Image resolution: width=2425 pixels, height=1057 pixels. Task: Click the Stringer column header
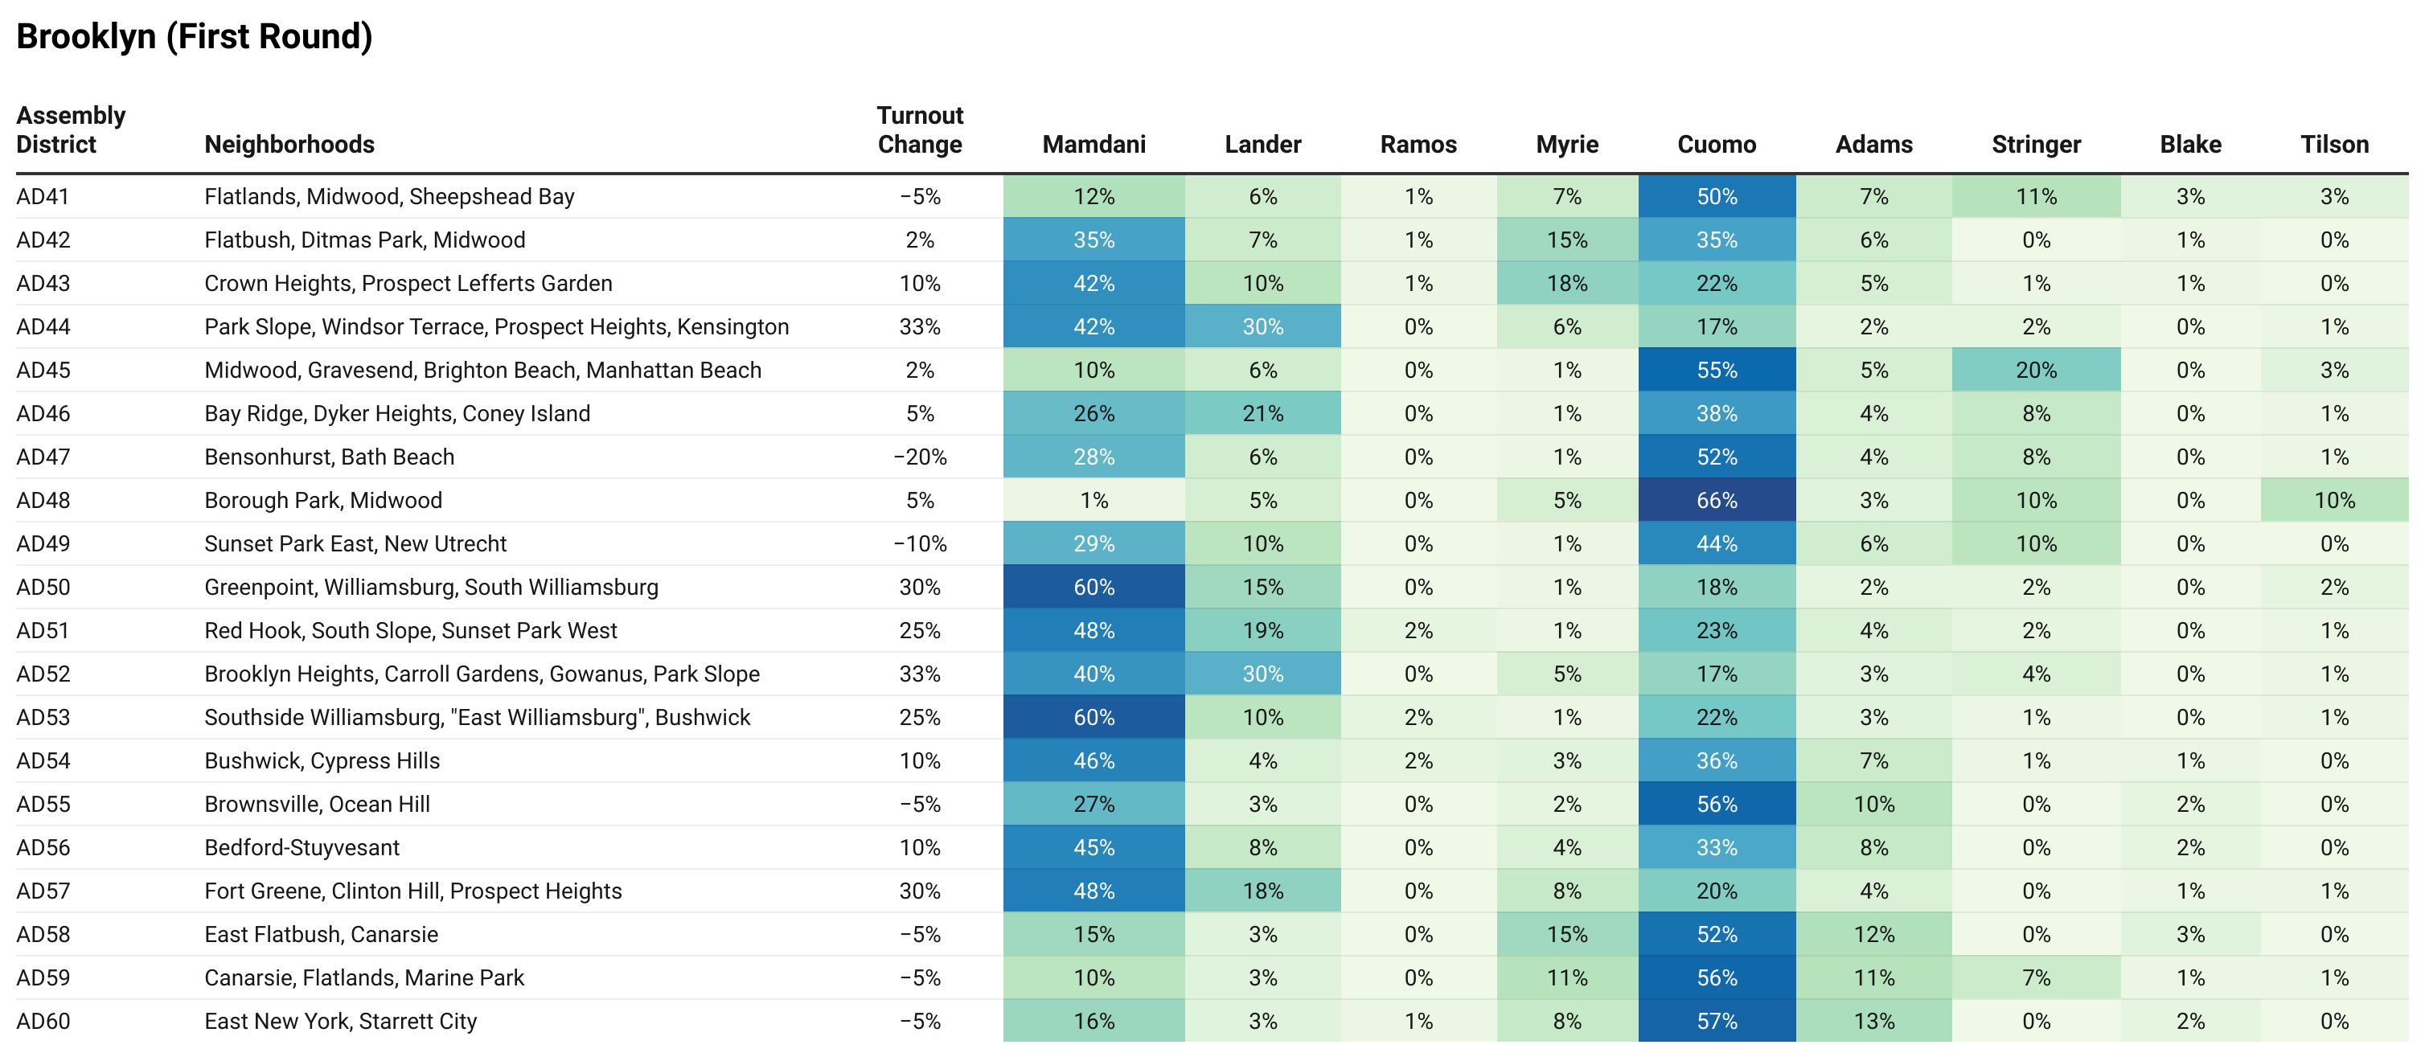coord(2035,144)
